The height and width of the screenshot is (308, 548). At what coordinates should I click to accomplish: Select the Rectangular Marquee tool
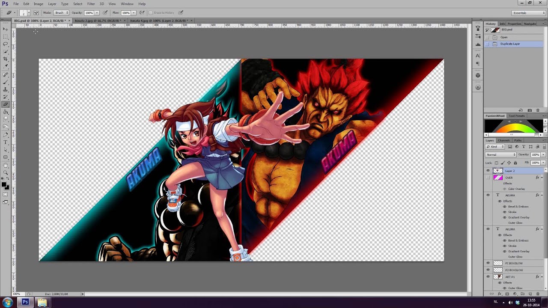[x=6, y=37]
